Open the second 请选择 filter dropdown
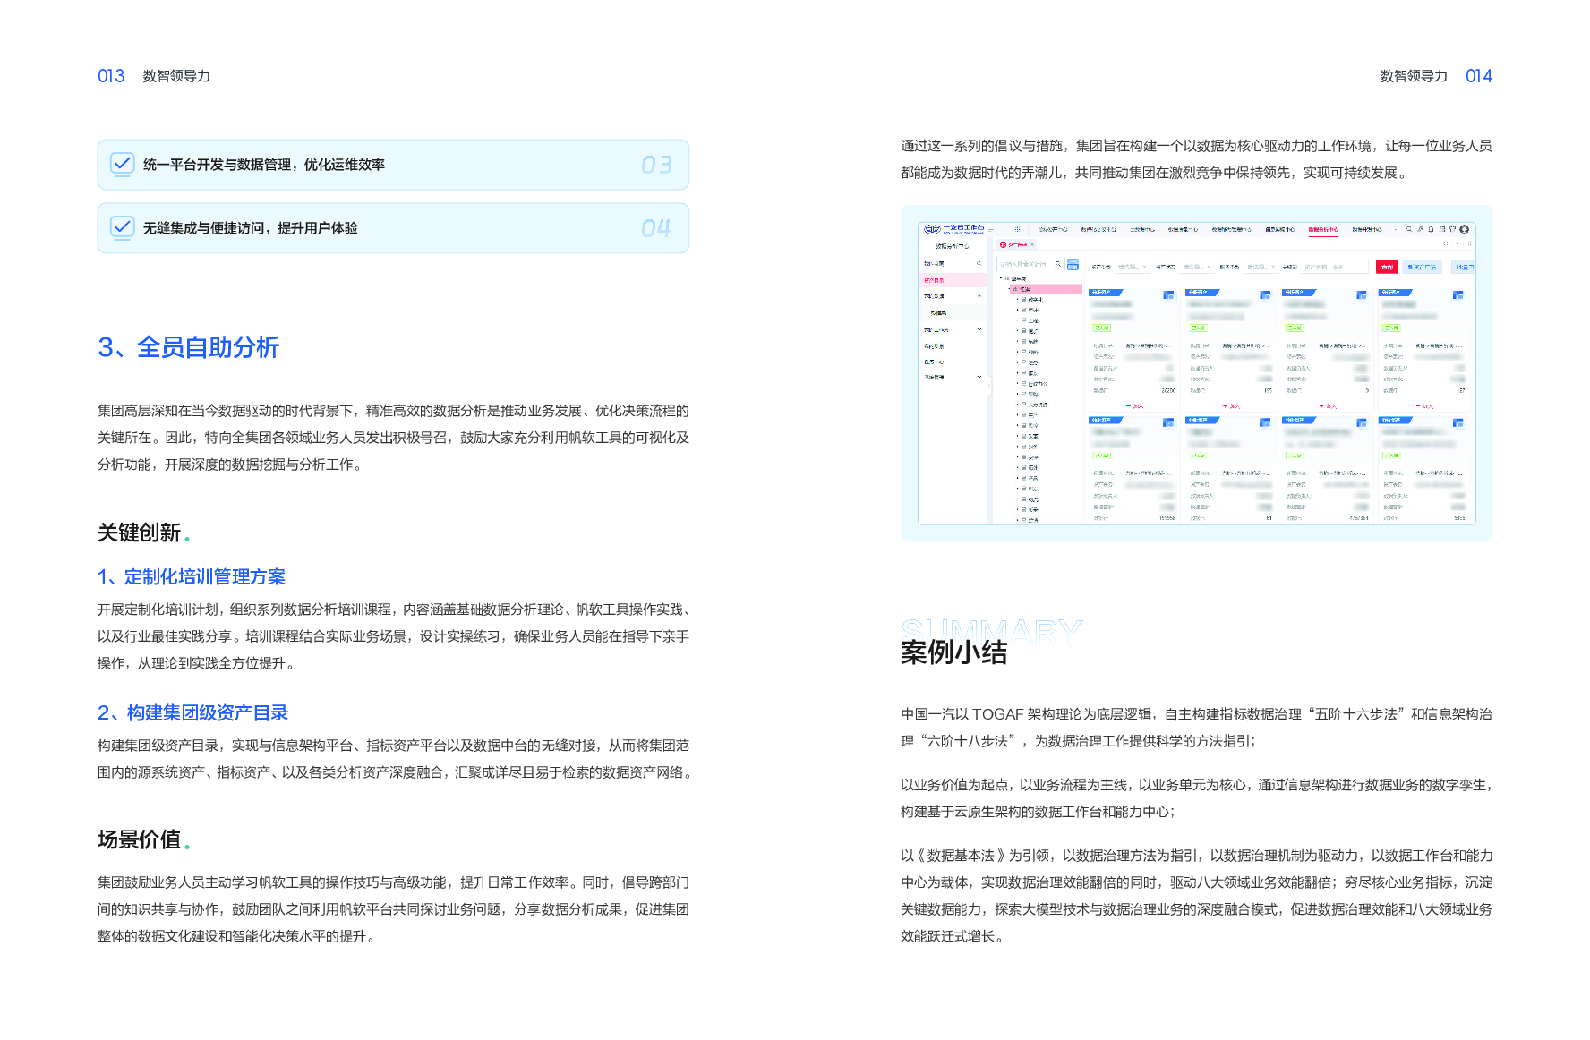The width and height of the screenshot is (1590, 1040). tap(1197, 267)
